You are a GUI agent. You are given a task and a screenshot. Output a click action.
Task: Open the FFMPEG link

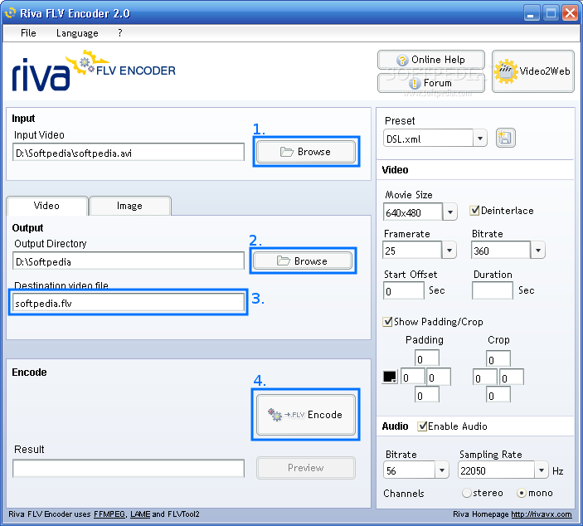(109, 514)
